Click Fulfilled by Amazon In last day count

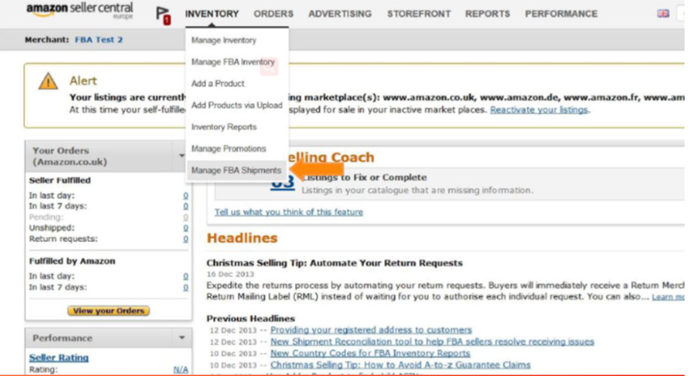coord(186,277)
